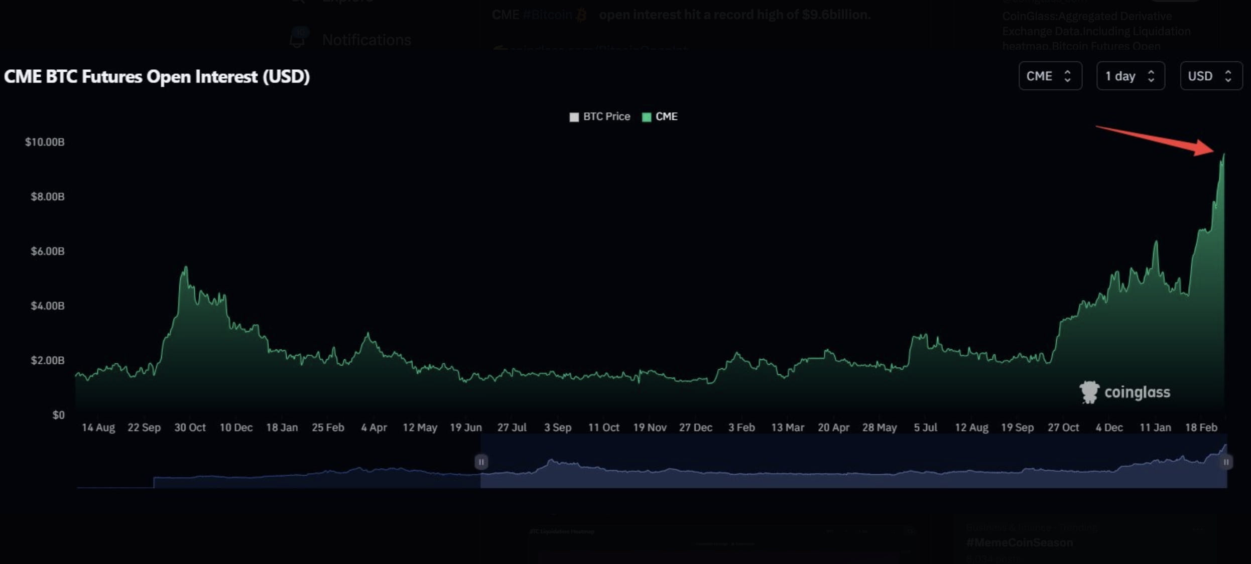Click the 19 Nov x-axis label
This screenshot has width=1251, height=564.
coord(650,428)
